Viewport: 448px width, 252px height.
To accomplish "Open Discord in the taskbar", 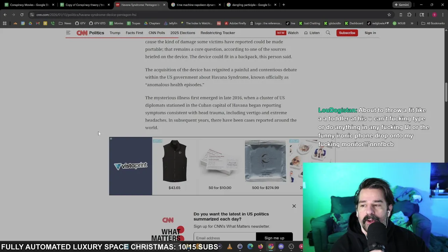I will tap(281, 247).
